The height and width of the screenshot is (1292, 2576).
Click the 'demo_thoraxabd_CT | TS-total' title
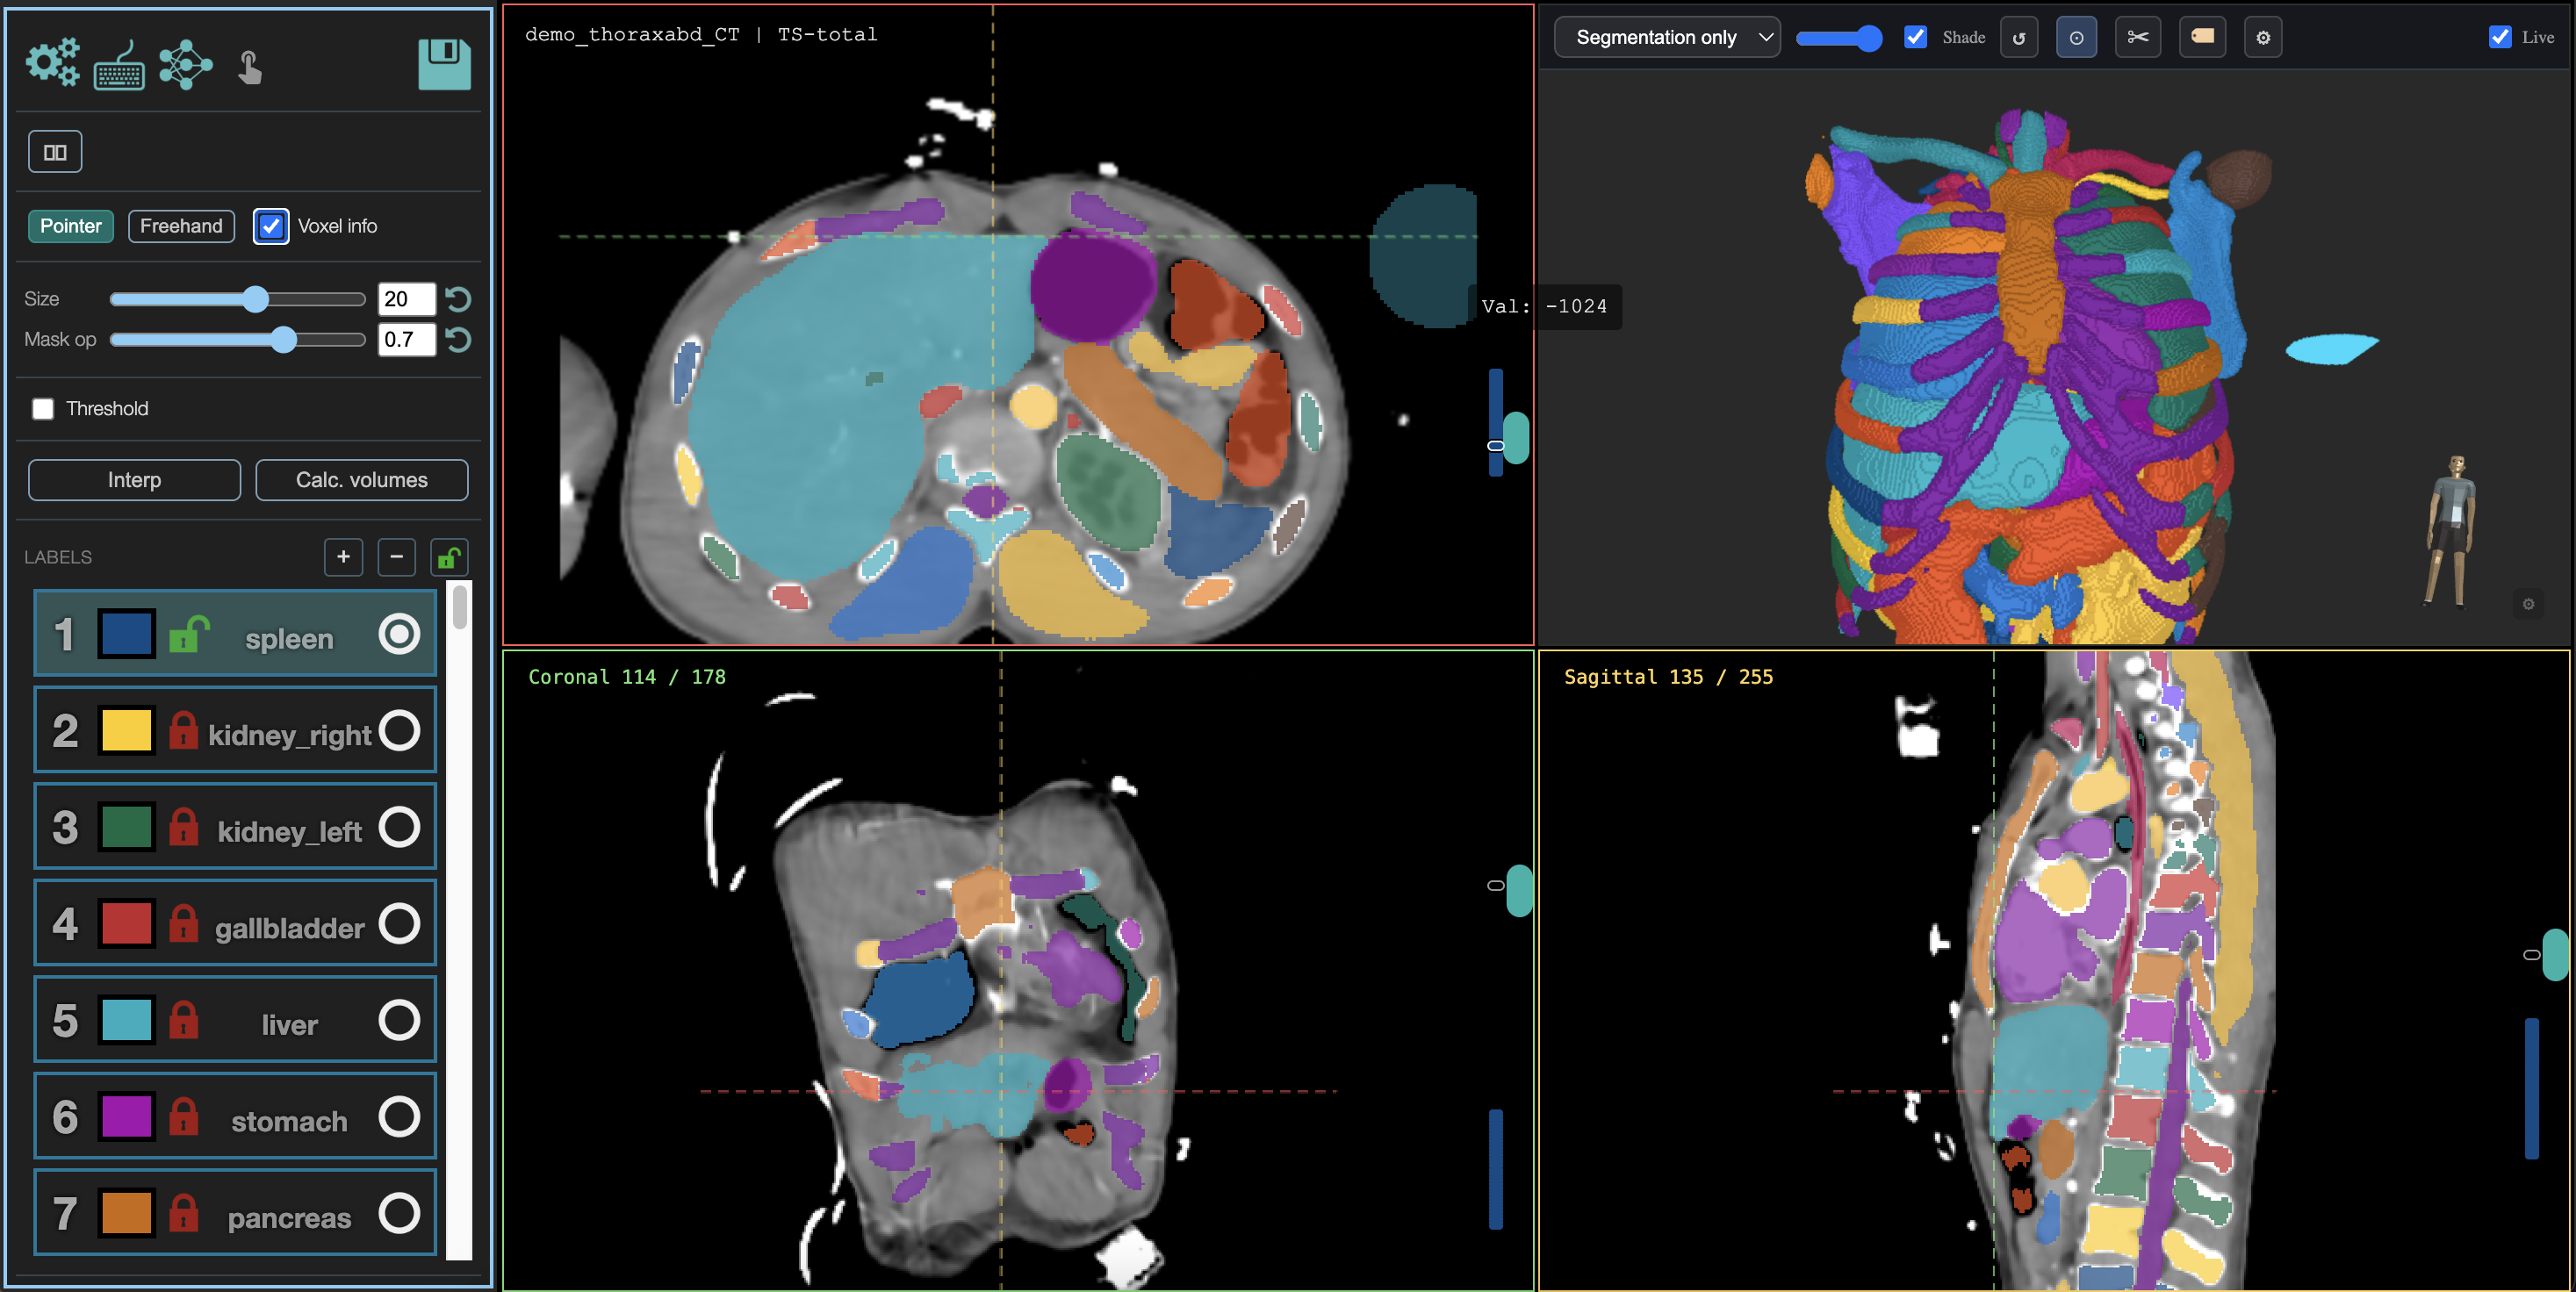tap(701, 34)
